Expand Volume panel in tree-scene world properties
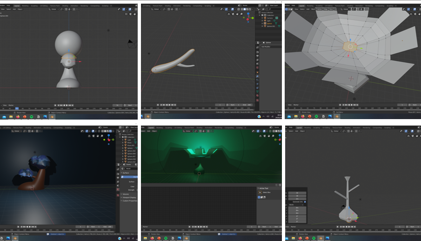421x241 pixels. pos(125,194)
